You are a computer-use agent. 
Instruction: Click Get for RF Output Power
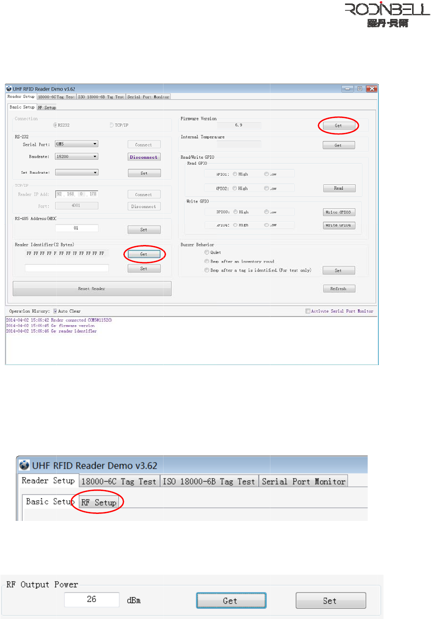point(231,601)
